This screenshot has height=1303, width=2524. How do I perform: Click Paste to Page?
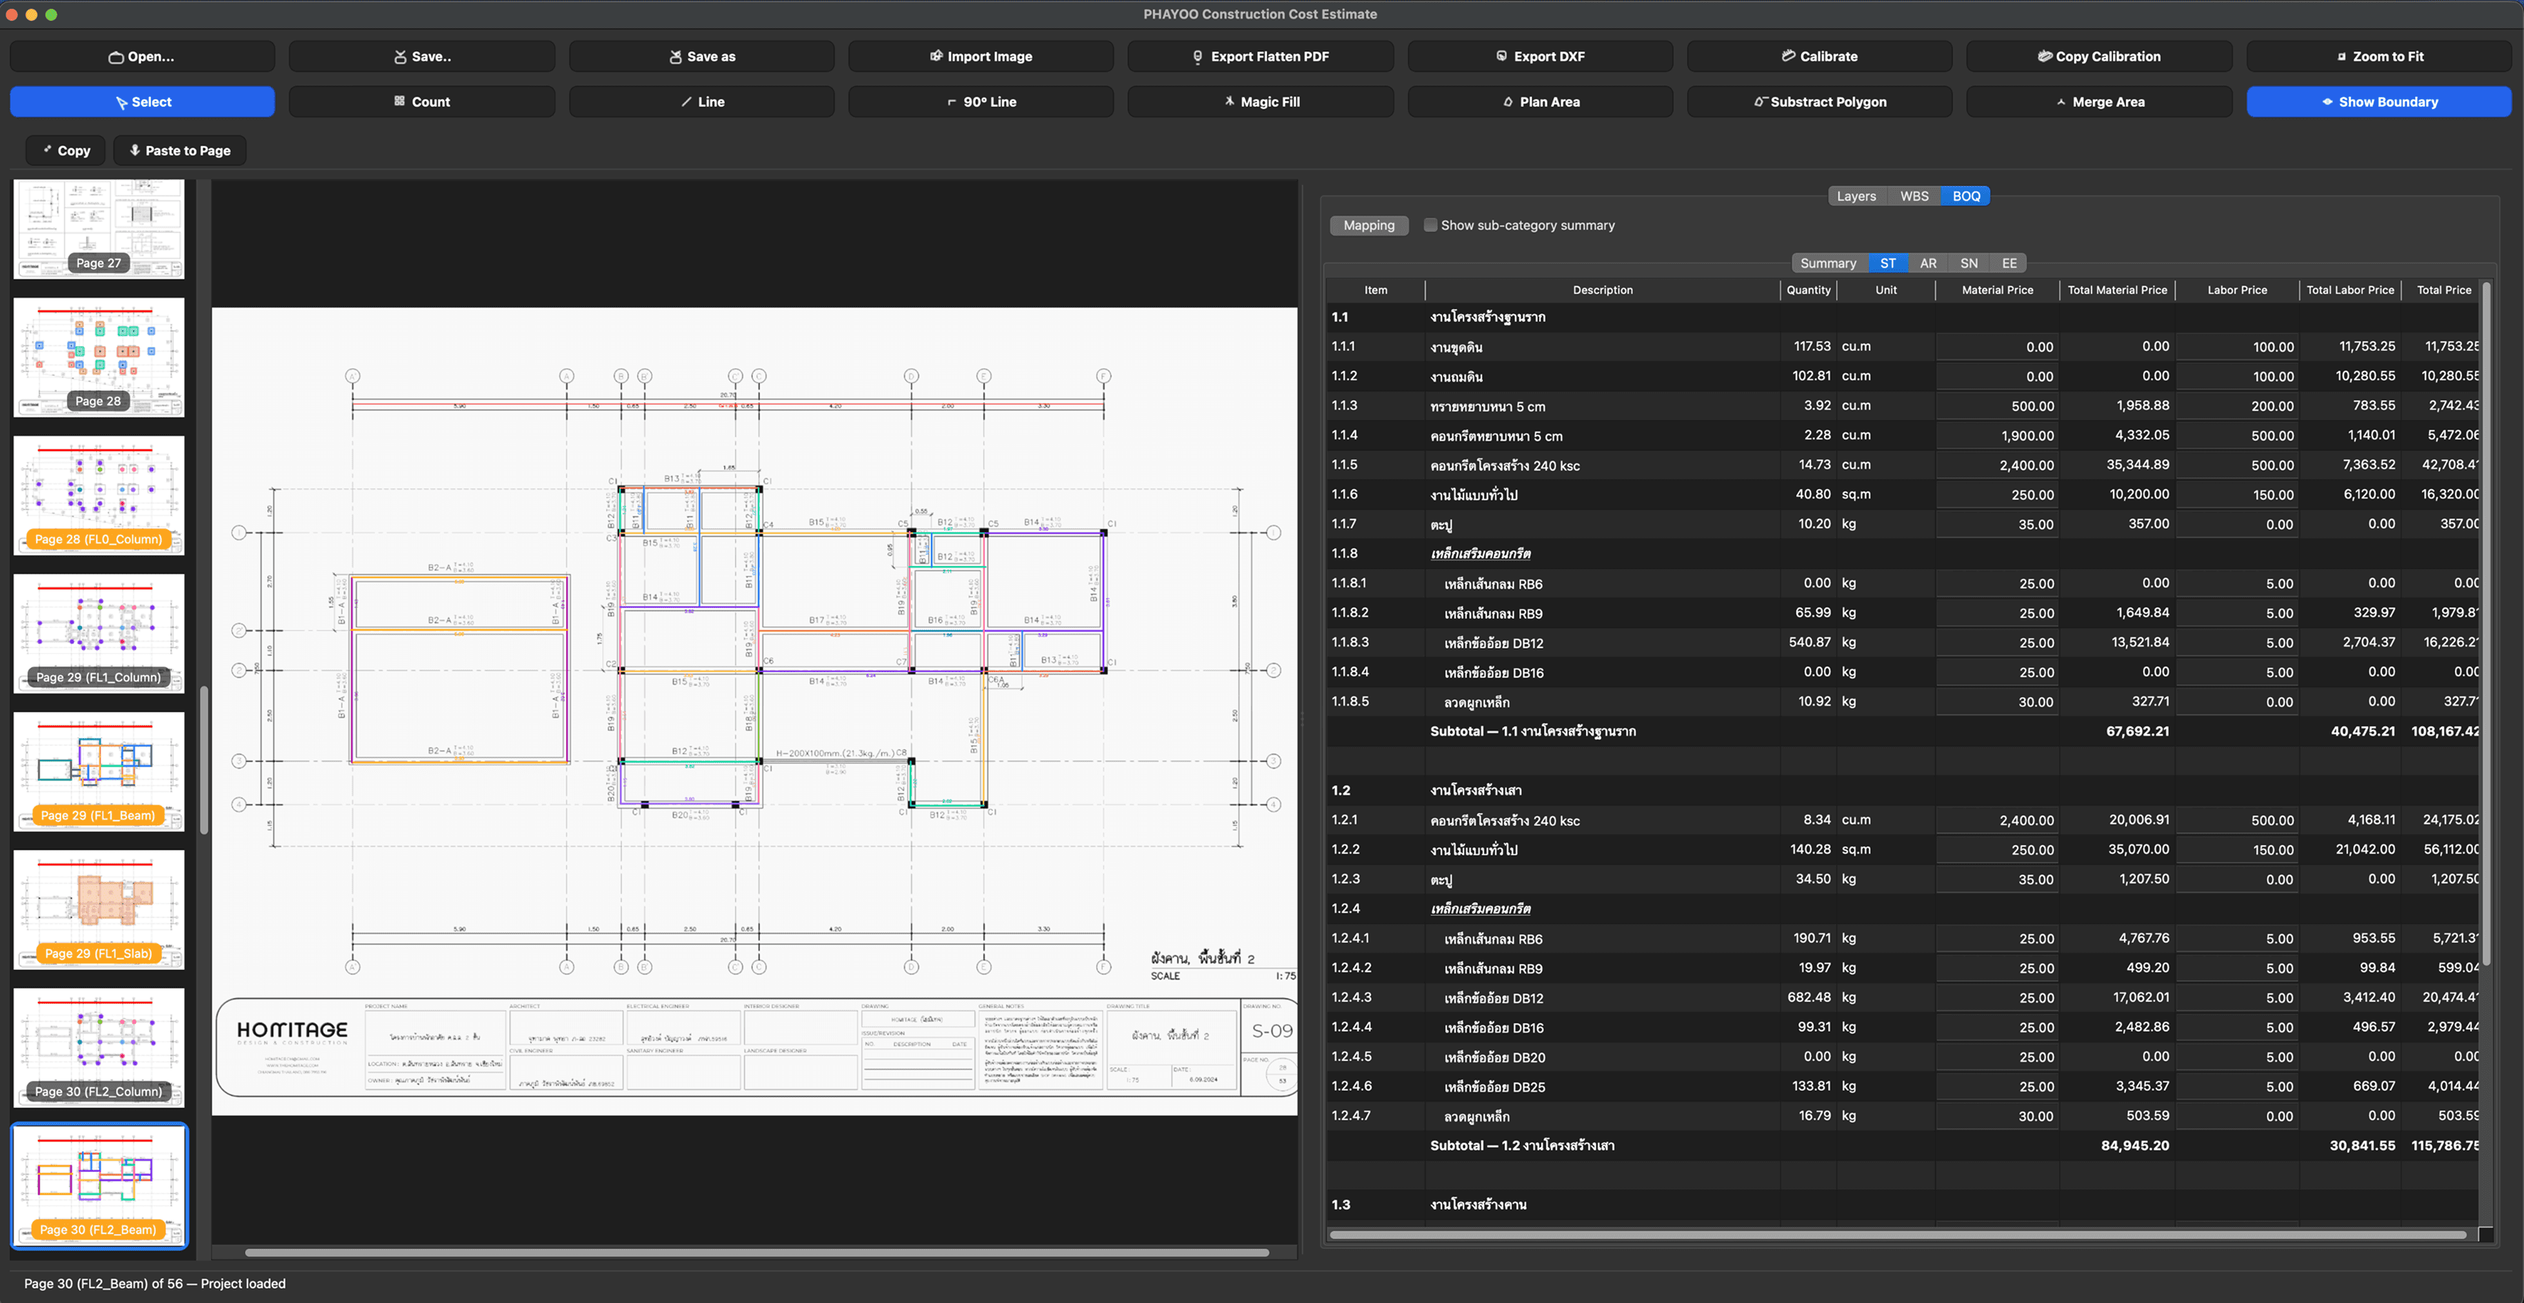click(x=179, y=150)
